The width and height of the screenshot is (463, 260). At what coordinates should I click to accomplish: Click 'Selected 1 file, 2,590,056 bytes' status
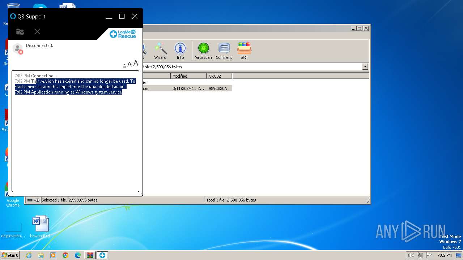(x=69, y=200)
